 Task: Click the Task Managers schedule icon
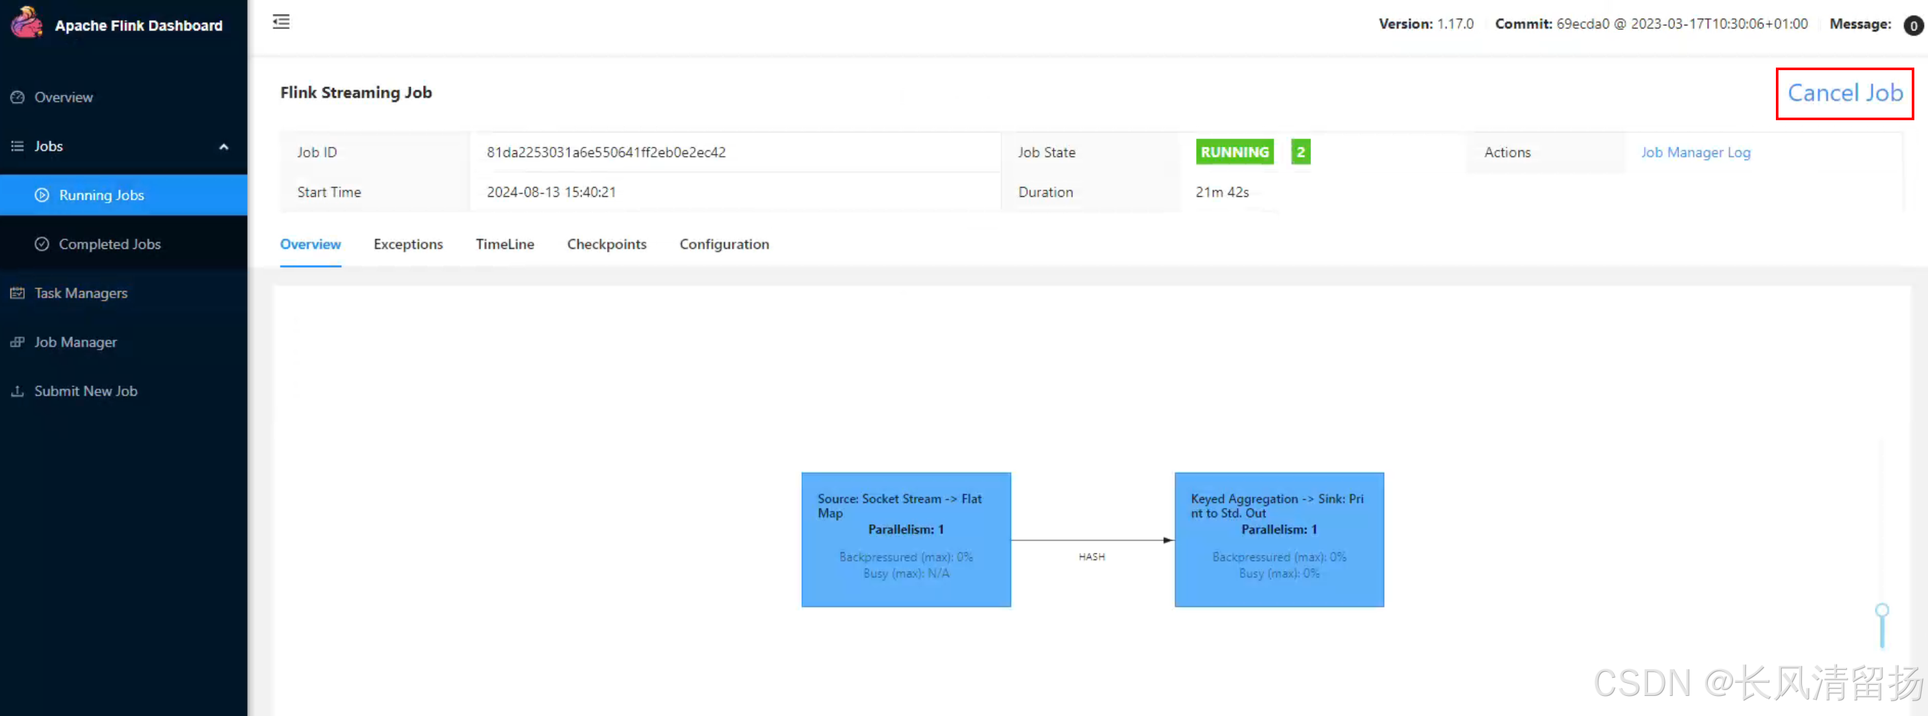click(x=17, y=293)
